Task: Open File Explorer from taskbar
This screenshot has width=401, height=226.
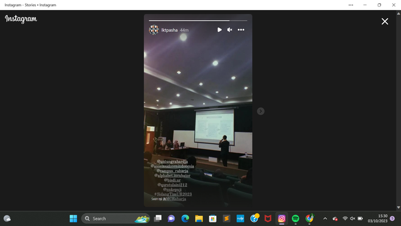Action: 199,218
